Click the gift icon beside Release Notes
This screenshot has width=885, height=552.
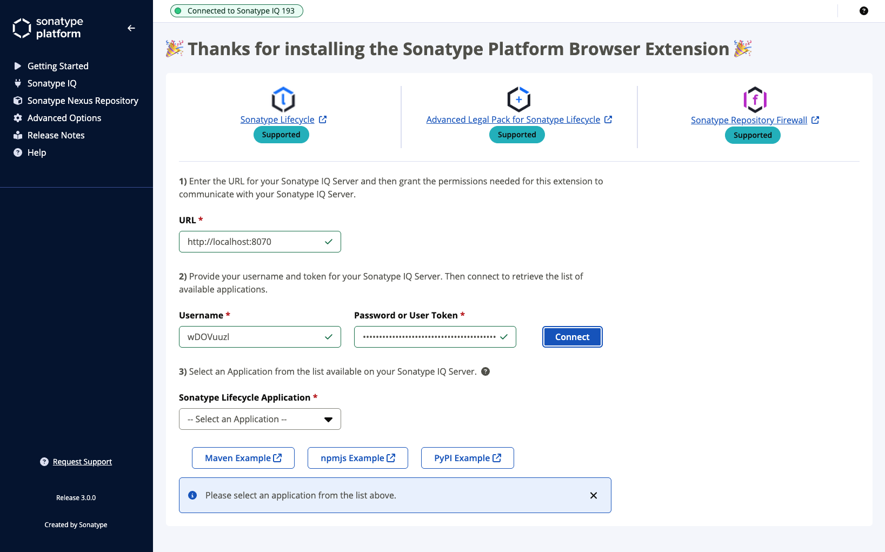[18, 135]
